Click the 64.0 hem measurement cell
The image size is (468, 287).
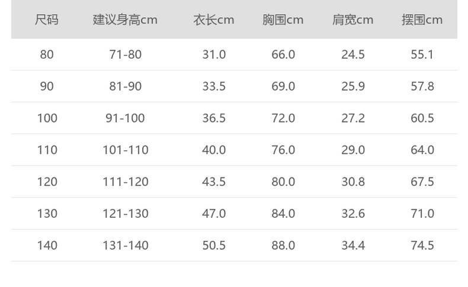coord(422,150)
